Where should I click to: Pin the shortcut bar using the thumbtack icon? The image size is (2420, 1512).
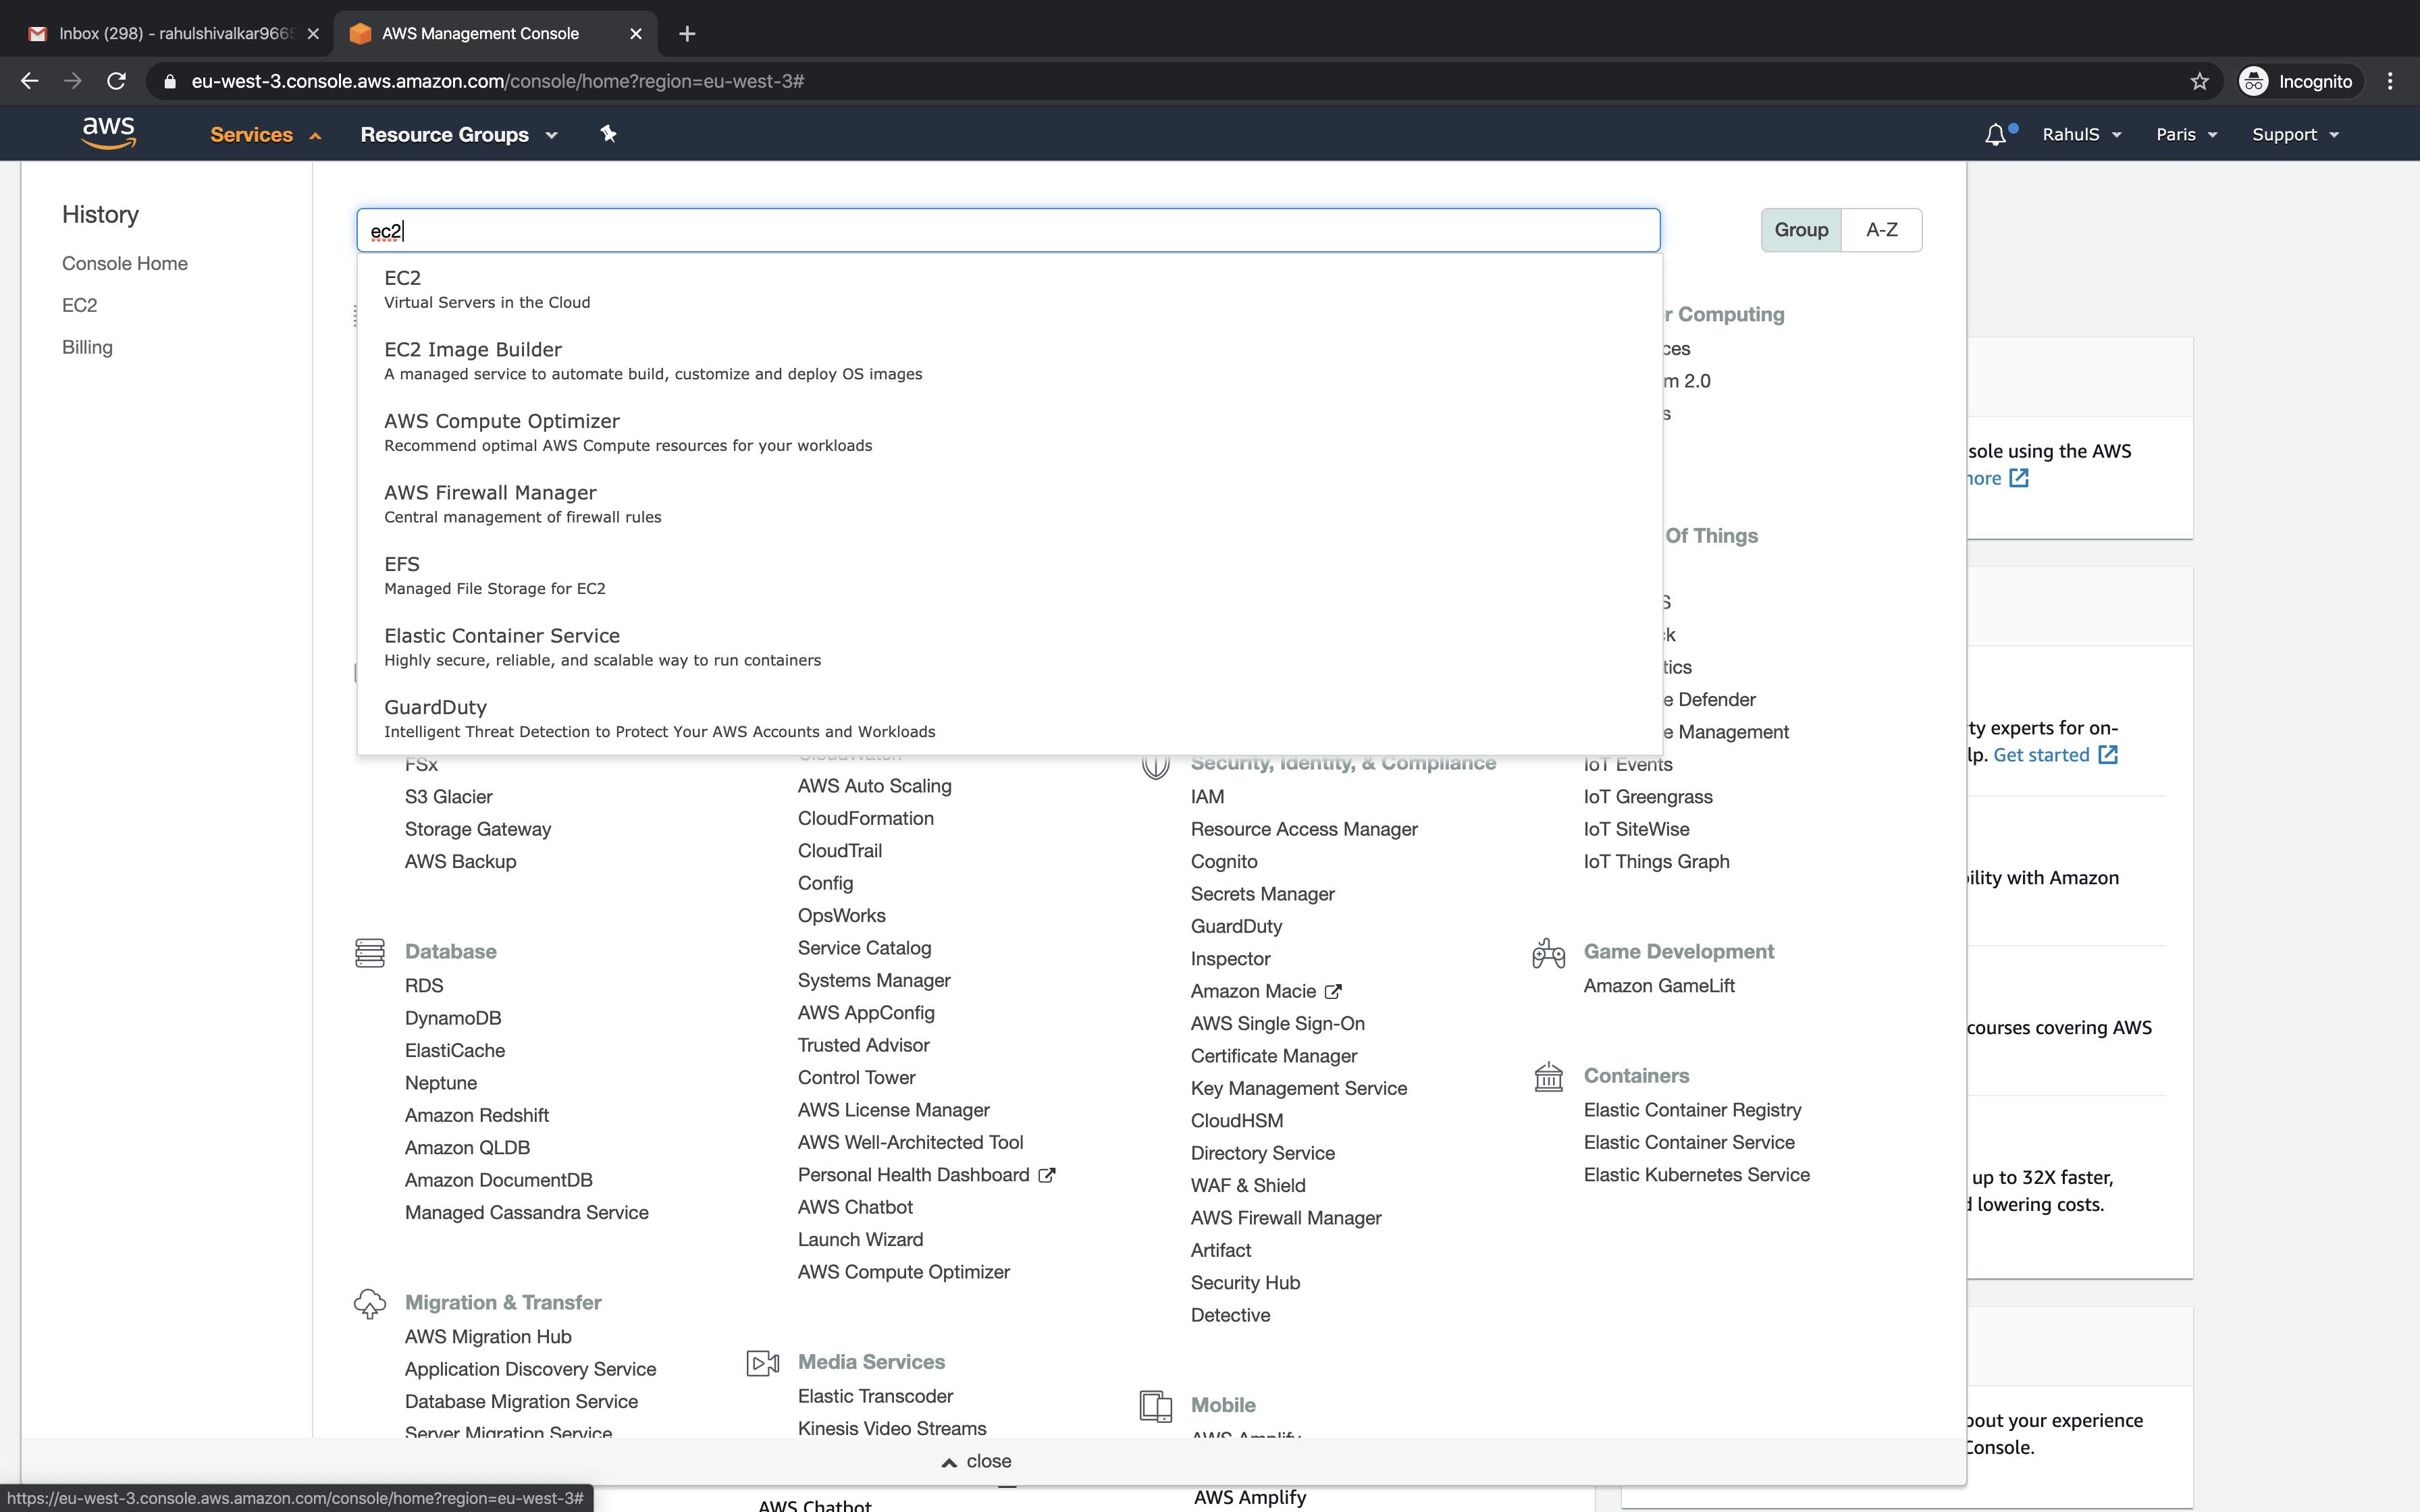608,133
